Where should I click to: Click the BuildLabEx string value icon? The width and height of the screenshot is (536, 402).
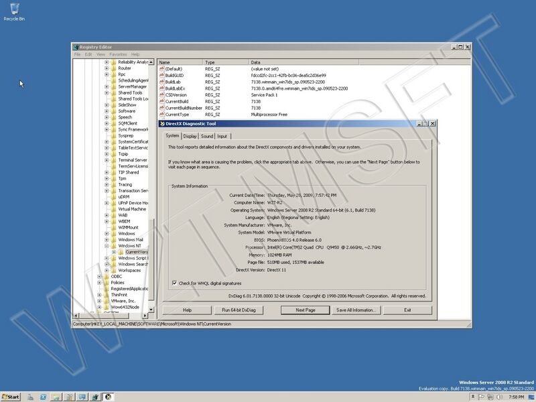click(x=161, y=88)
